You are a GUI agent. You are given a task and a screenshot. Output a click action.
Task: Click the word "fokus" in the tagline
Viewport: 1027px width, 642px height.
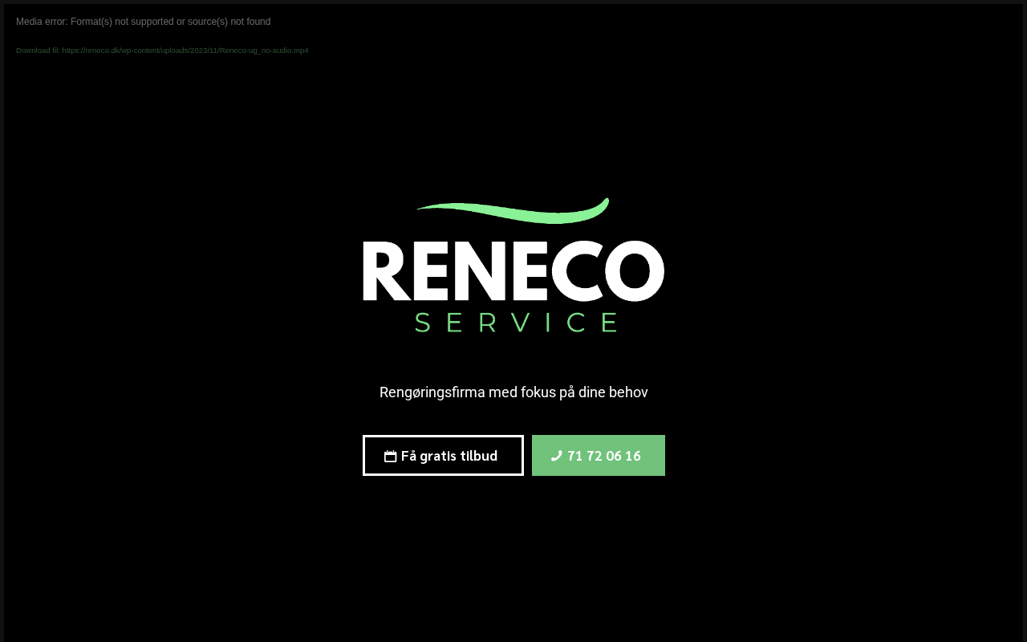pyautogui.click(x=538, y=392)
